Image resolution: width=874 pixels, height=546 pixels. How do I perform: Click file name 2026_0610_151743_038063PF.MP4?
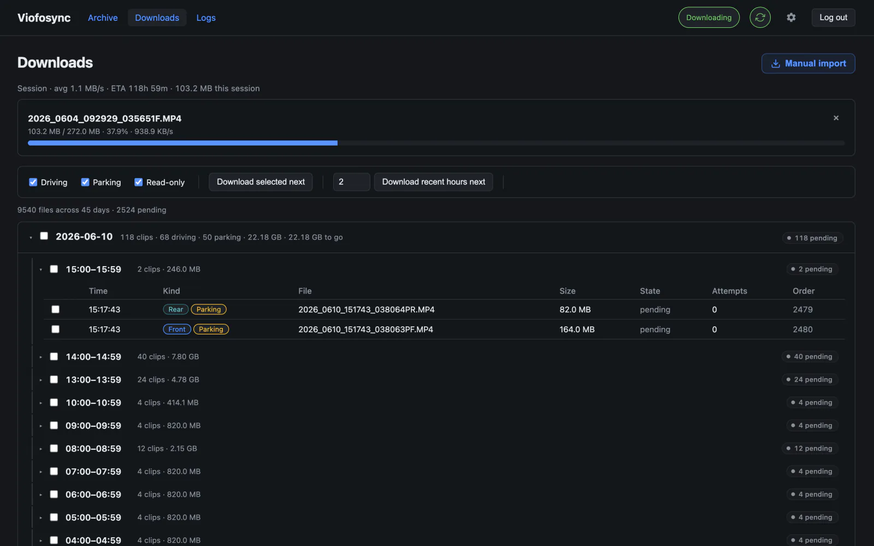pos(365,329)
